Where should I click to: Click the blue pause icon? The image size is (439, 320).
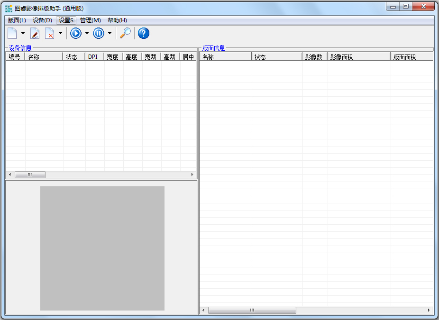pos(99,33)
